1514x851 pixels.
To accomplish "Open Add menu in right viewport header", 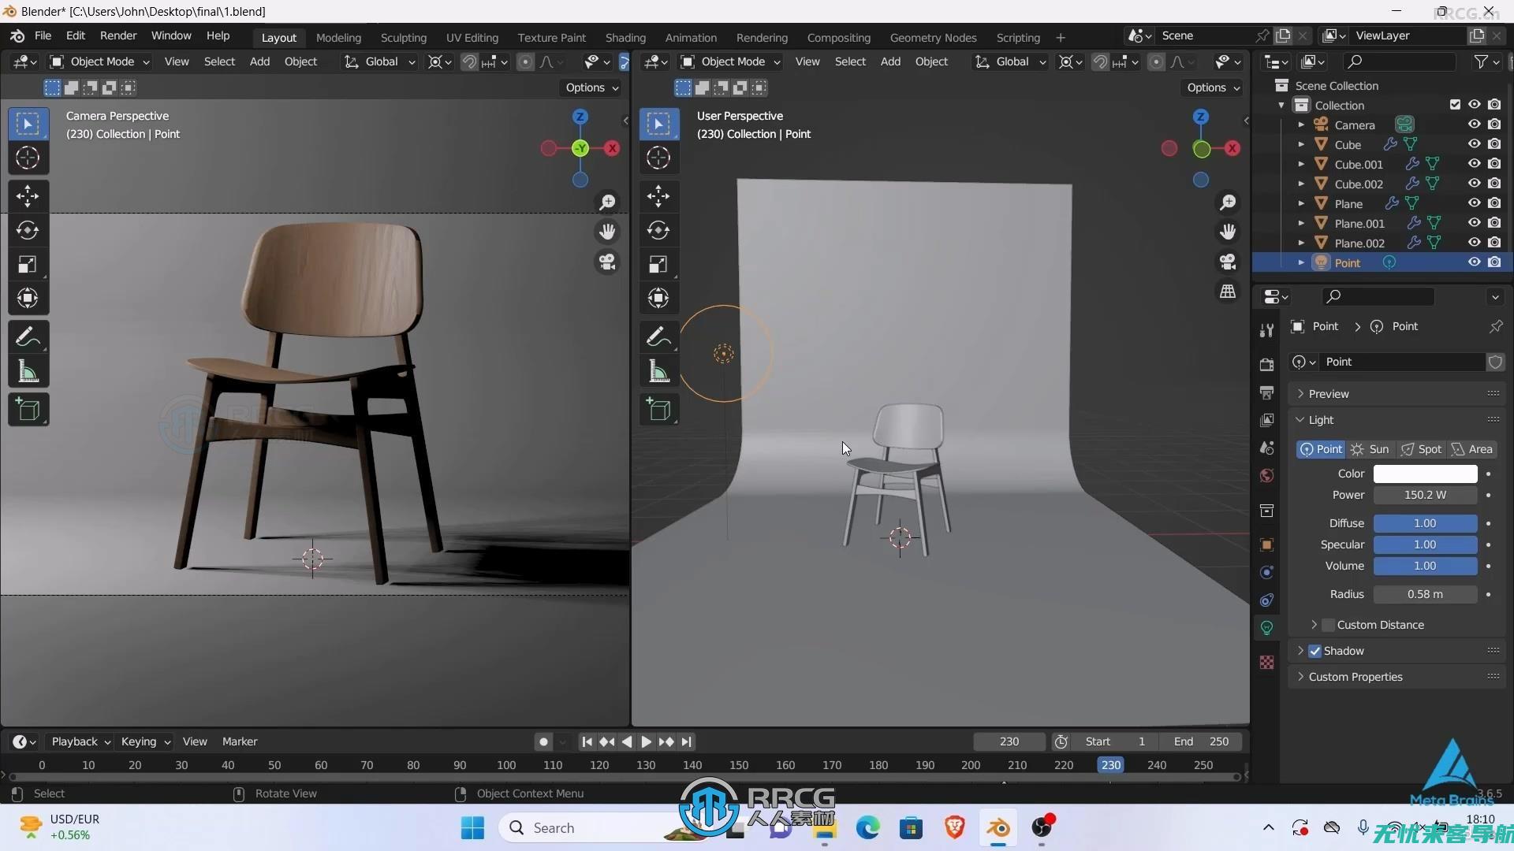I will click(x=890, y=61).
